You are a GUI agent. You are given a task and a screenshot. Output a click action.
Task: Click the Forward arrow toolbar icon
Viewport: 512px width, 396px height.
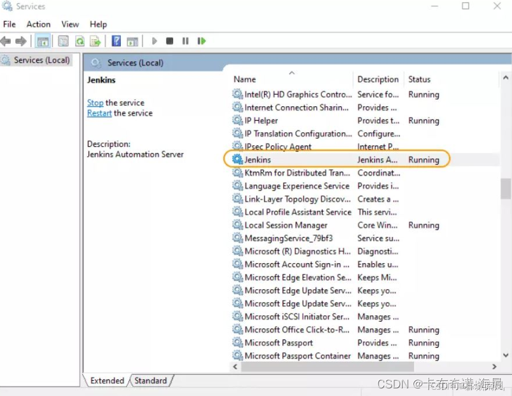point(21,41)
